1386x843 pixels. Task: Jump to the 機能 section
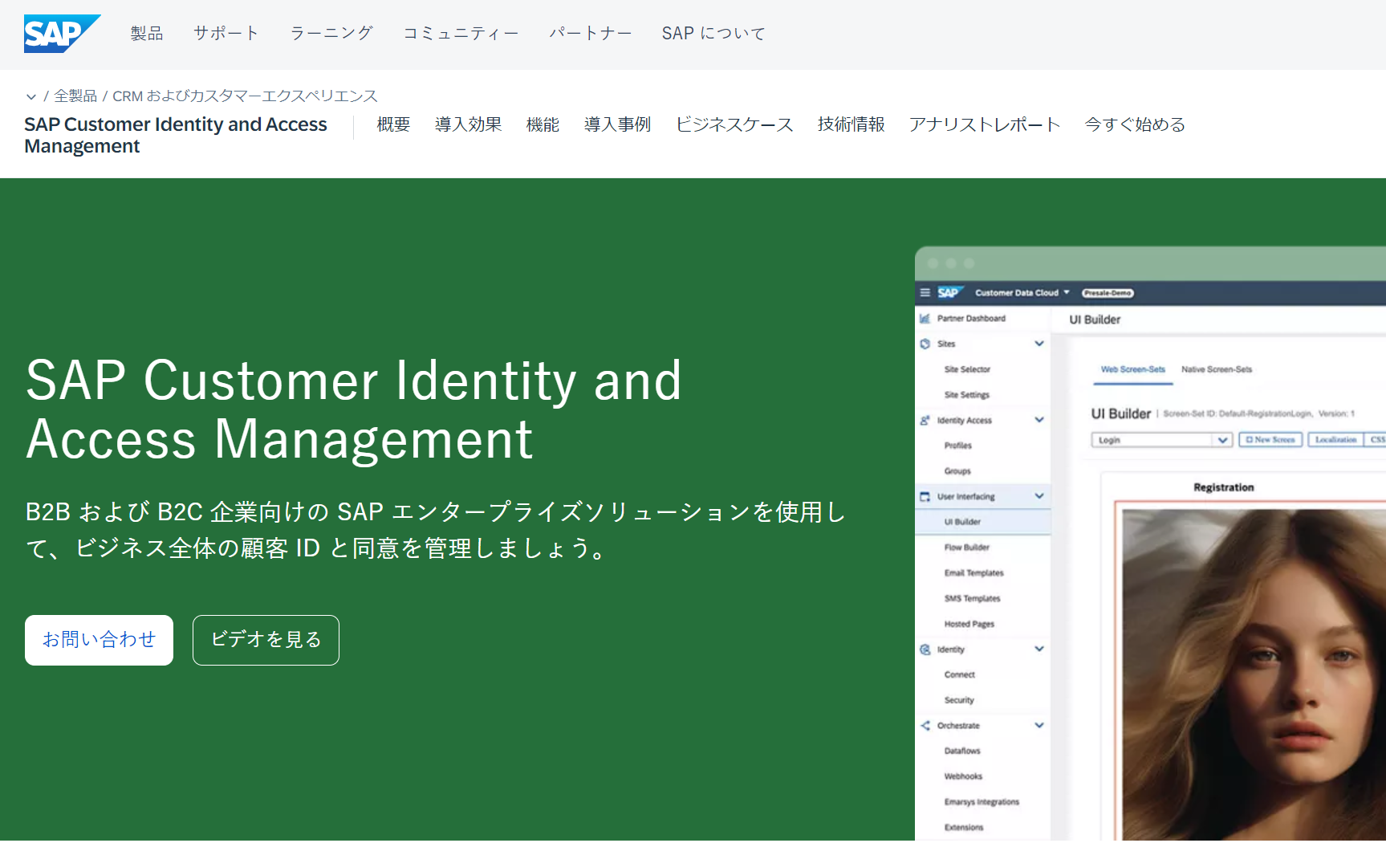tap(543, 124)
